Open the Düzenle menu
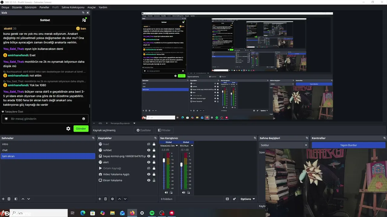387x217 pixels. pyautogui.click(x=17, y=7)
